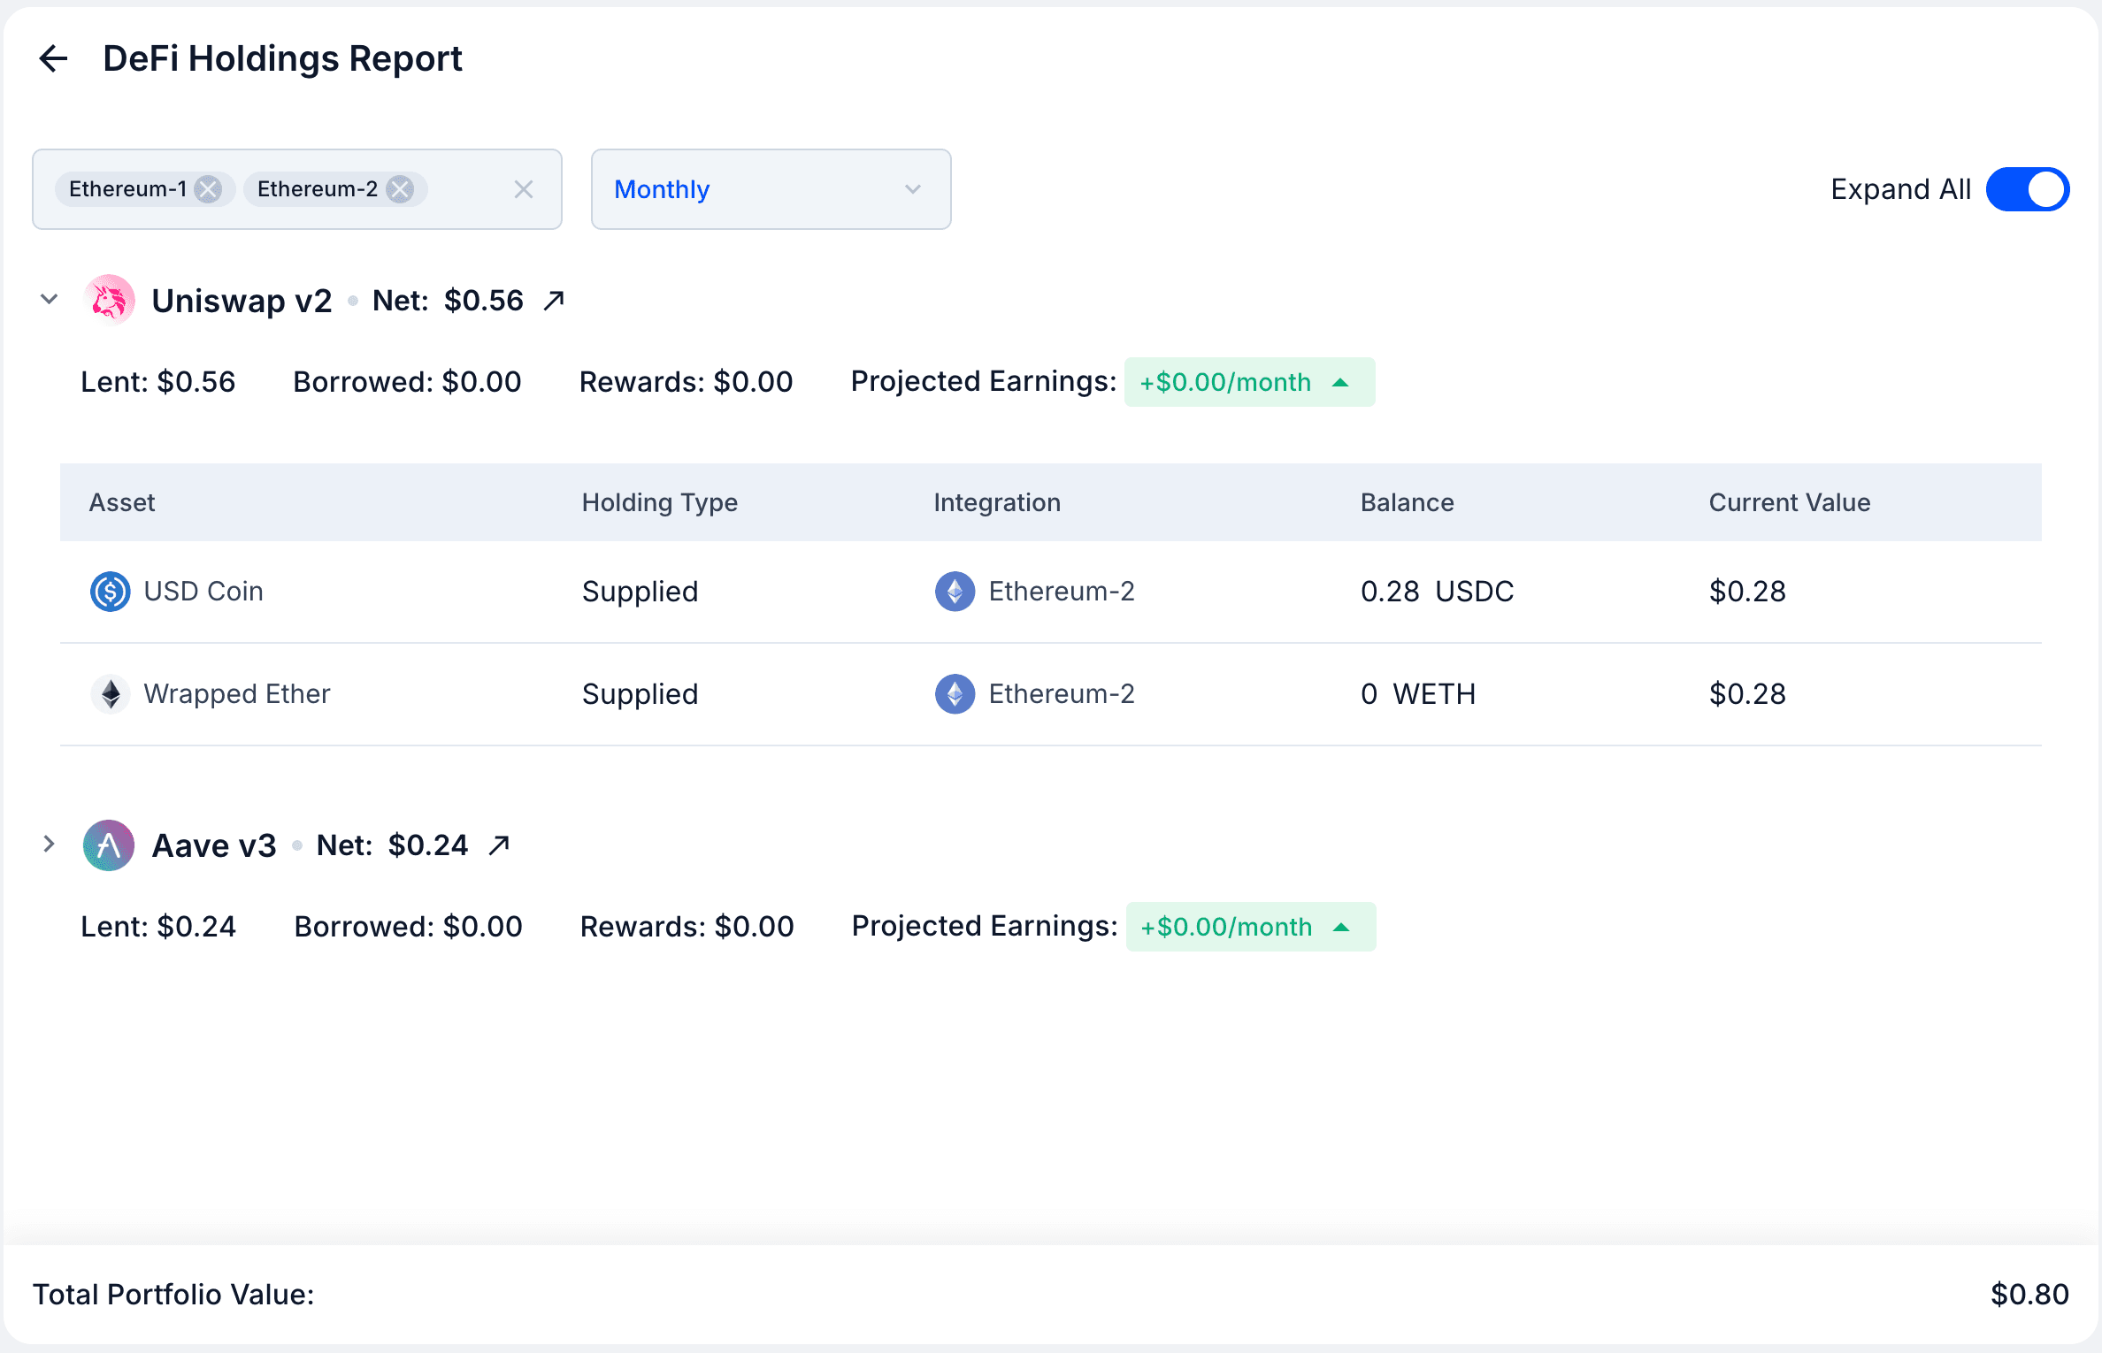This screenshot has height=1353, width=2102.
Task: Open Aave v3 external link arrow
Action: pos(498,845)
